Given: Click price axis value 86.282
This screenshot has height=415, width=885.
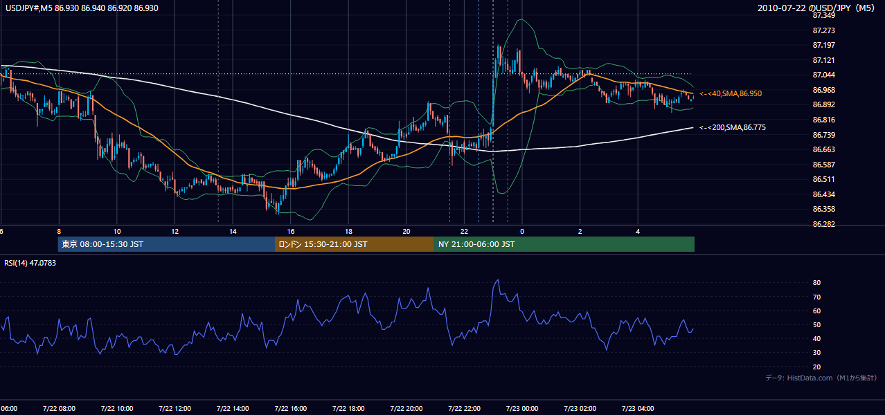Looking at the screenshot, I should pos(824,224).
